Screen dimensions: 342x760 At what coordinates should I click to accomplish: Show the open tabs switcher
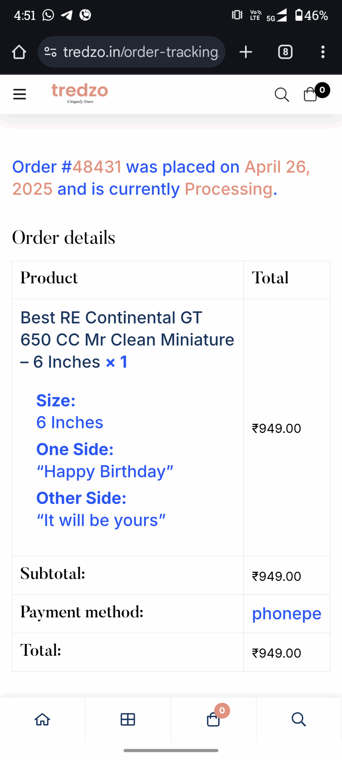coord(285,52)
